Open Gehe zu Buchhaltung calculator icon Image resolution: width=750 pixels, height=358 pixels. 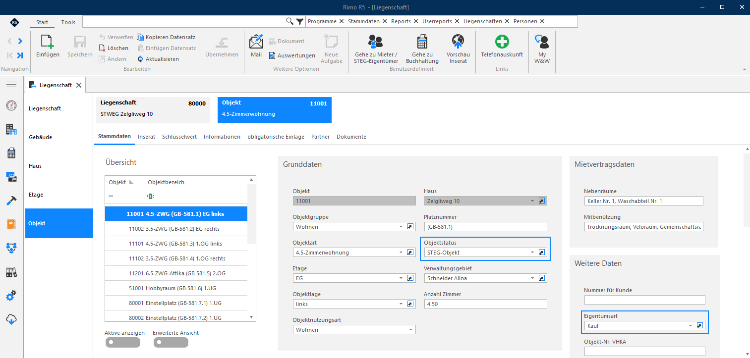coord(422,41)
